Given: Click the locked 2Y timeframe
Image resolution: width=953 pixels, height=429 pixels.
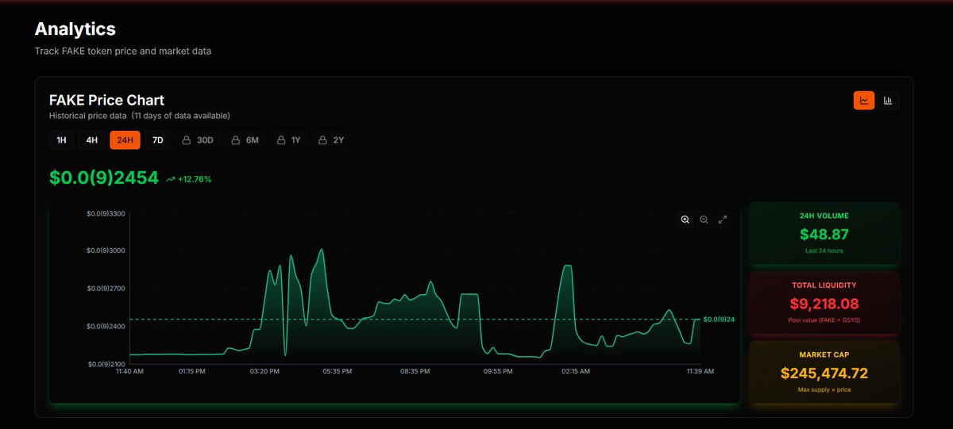Looking at the screenshot, I should [331, 140].
